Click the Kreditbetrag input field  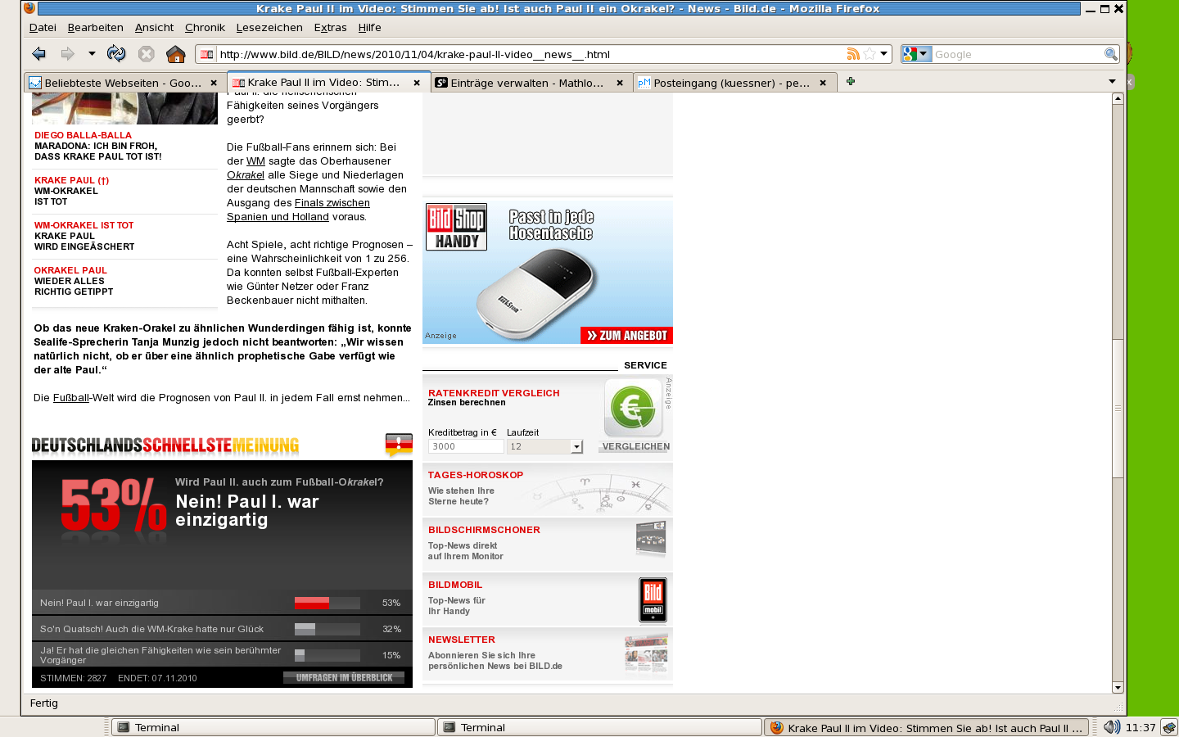point(465,446)
